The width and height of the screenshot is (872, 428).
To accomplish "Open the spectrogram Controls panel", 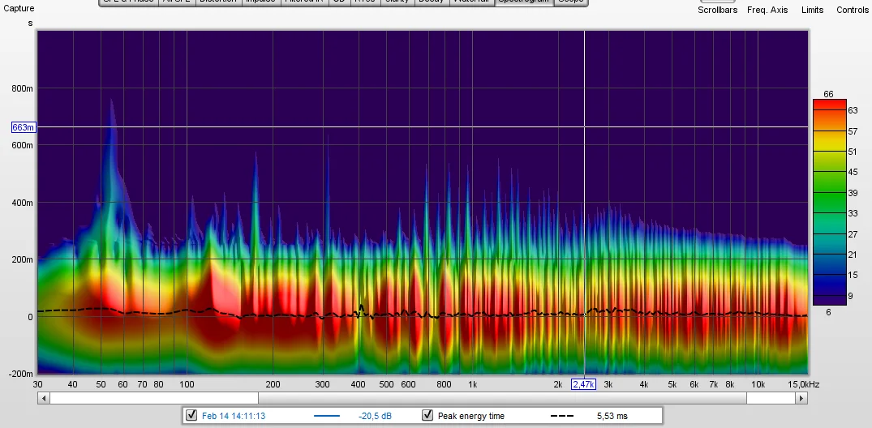I will 852,10.
